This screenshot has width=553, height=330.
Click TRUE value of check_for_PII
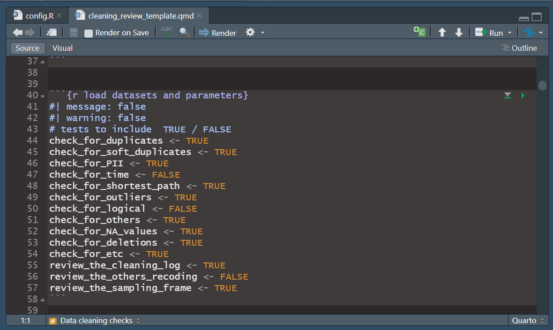click(x=157, y=163)
